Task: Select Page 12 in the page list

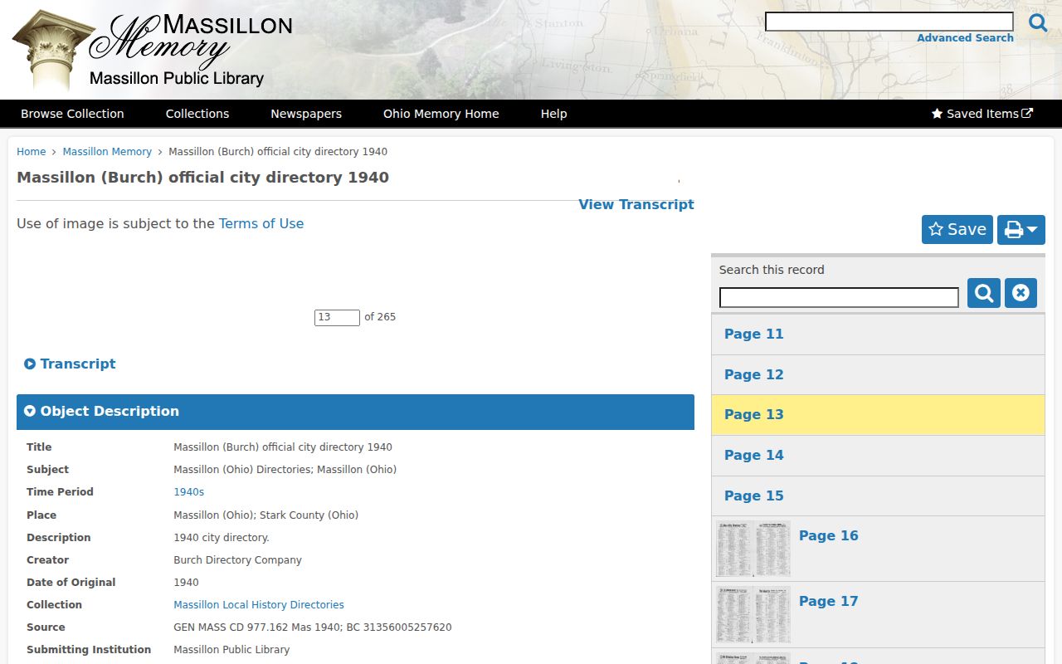Action: click(878, 375)
